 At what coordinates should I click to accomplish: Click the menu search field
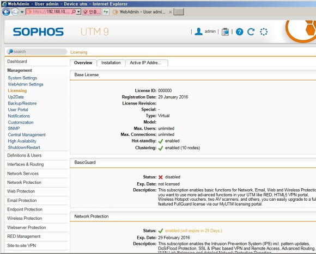(x=37, y=52)
